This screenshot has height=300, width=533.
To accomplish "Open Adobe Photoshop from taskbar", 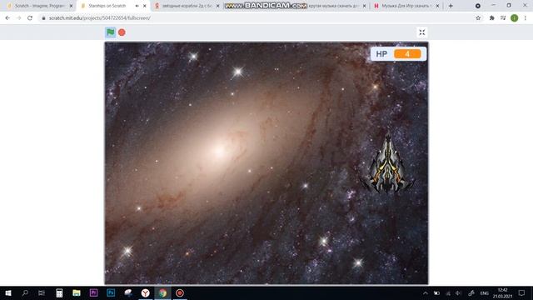I will (111, 292).
